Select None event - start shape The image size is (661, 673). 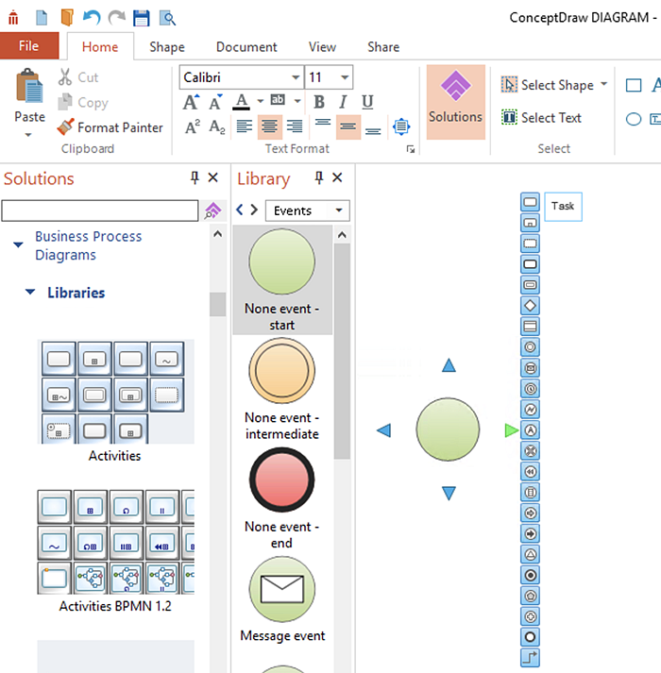282,279
